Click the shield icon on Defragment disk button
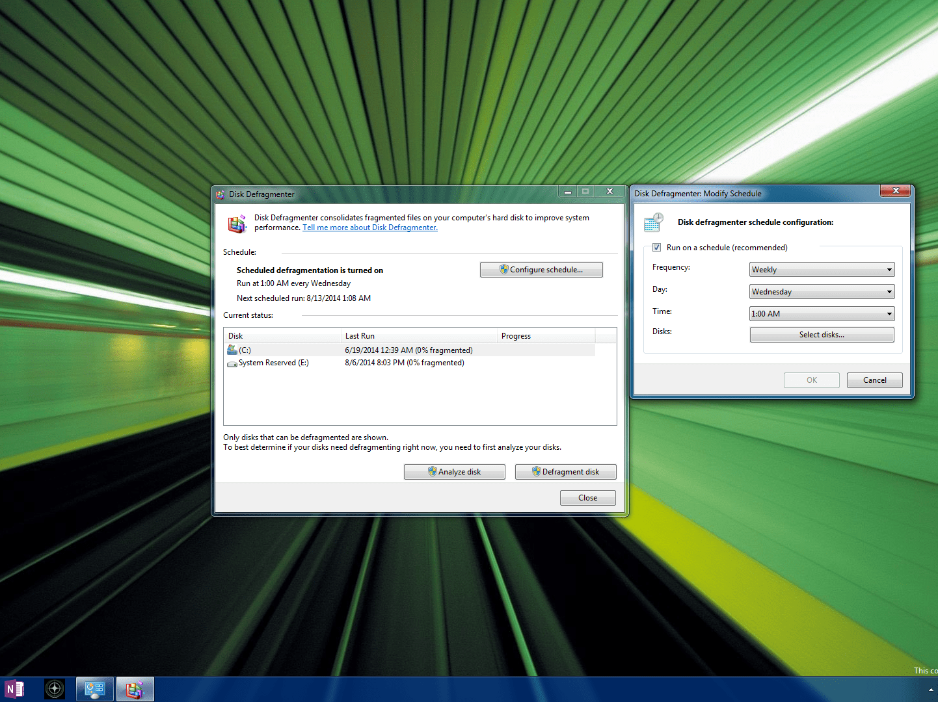The height and width of the screenshot is (702, 938). tap(536, 471)
